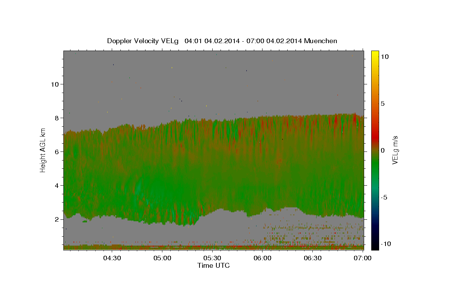Click the height axis value 4
This screenshot has width=450, height=300.
point(57,185)
